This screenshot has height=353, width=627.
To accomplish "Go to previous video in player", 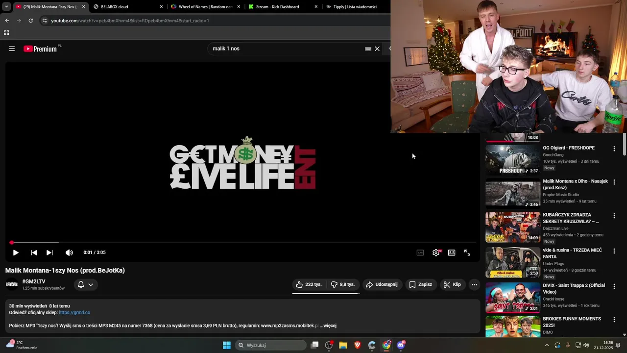I will 34,252.
